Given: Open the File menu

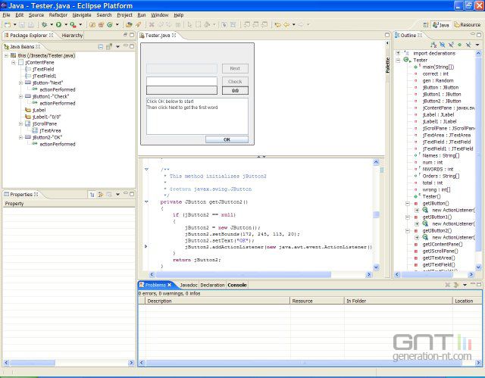Looking at the screenshot, I should tap(6, 15).
